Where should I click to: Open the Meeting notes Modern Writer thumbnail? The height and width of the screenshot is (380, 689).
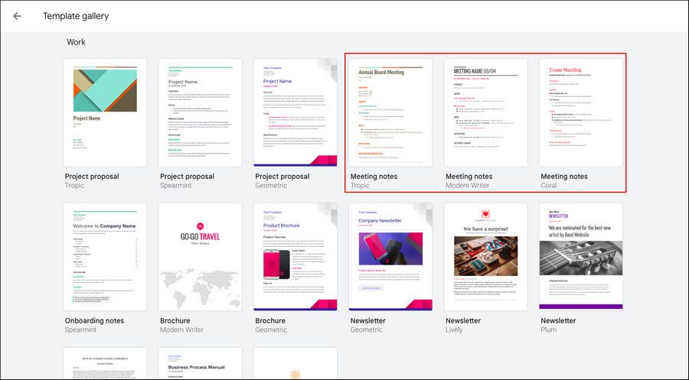(485, 112)
